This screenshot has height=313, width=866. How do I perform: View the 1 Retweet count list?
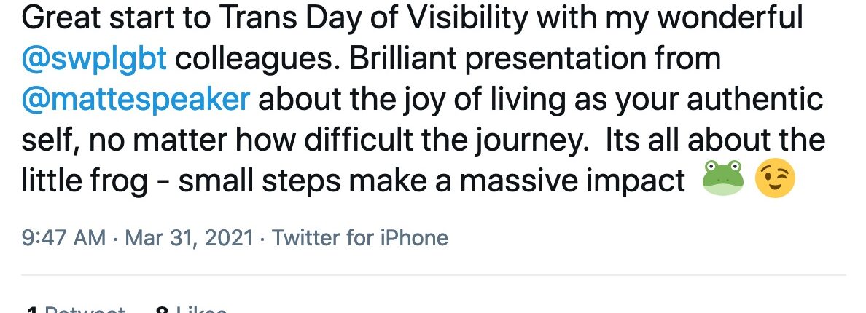[x=75, y=309]
